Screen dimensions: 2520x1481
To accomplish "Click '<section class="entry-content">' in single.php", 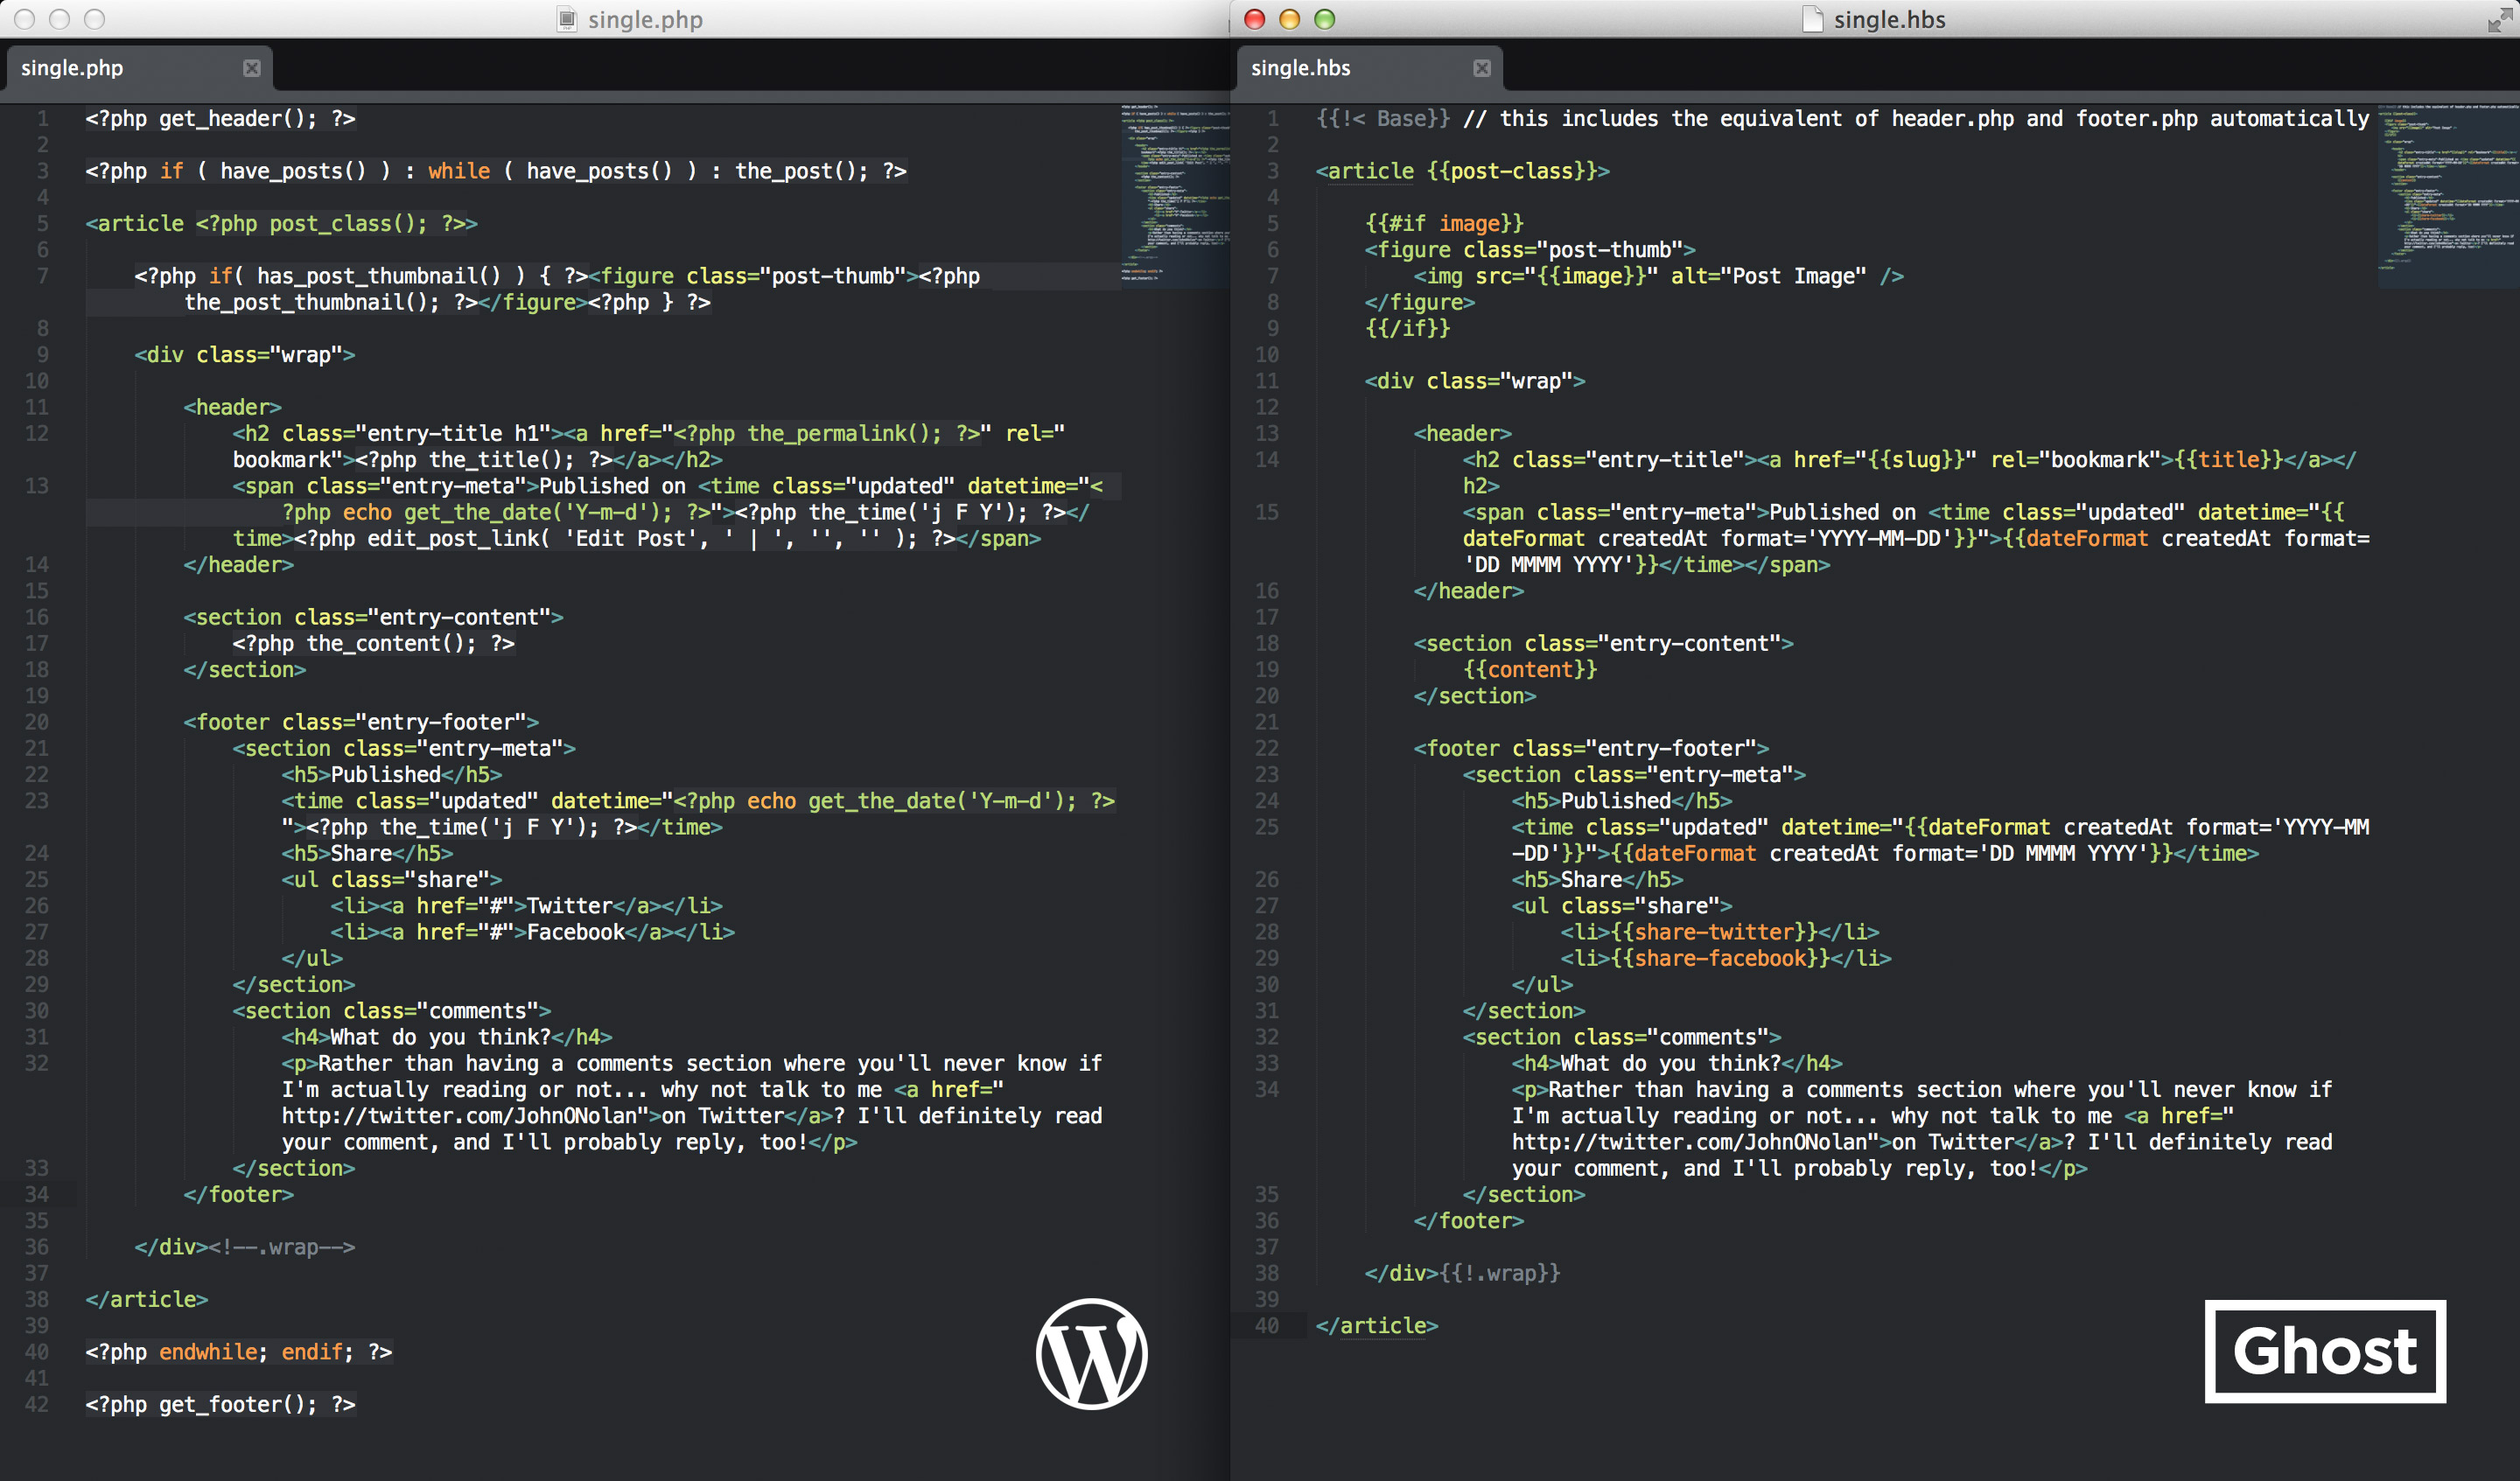I will tap(374, 617).
